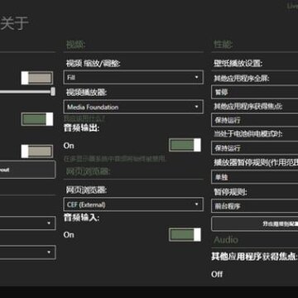Switch off the green toggle in left column

(x=37, y=119)
